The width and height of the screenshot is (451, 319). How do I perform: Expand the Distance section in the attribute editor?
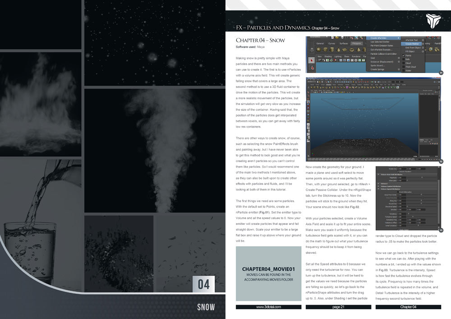tap(378, 183)
